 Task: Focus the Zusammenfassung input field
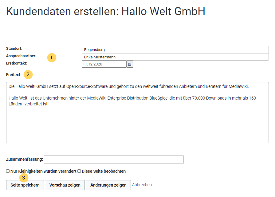tap(114, 160)
